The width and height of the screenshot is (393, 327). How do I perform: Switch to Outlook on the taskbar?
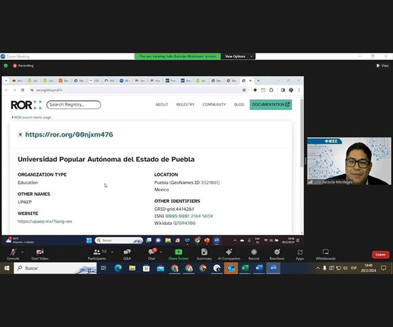tap(231, 268)
